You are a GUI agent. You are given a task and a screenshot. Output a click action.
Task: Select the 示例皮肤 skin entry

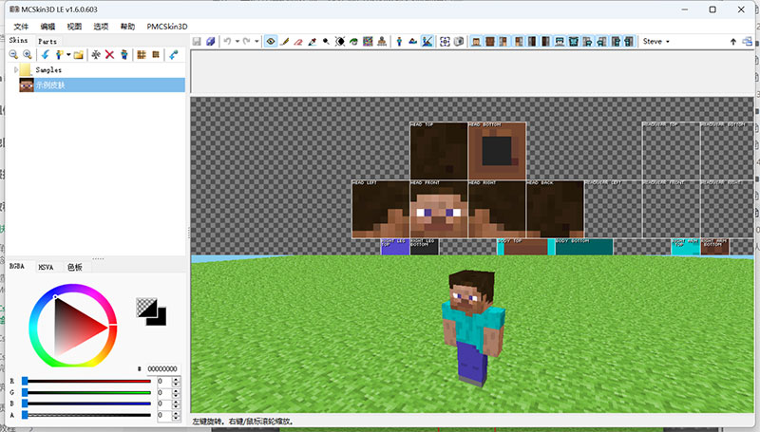point(49,85)
